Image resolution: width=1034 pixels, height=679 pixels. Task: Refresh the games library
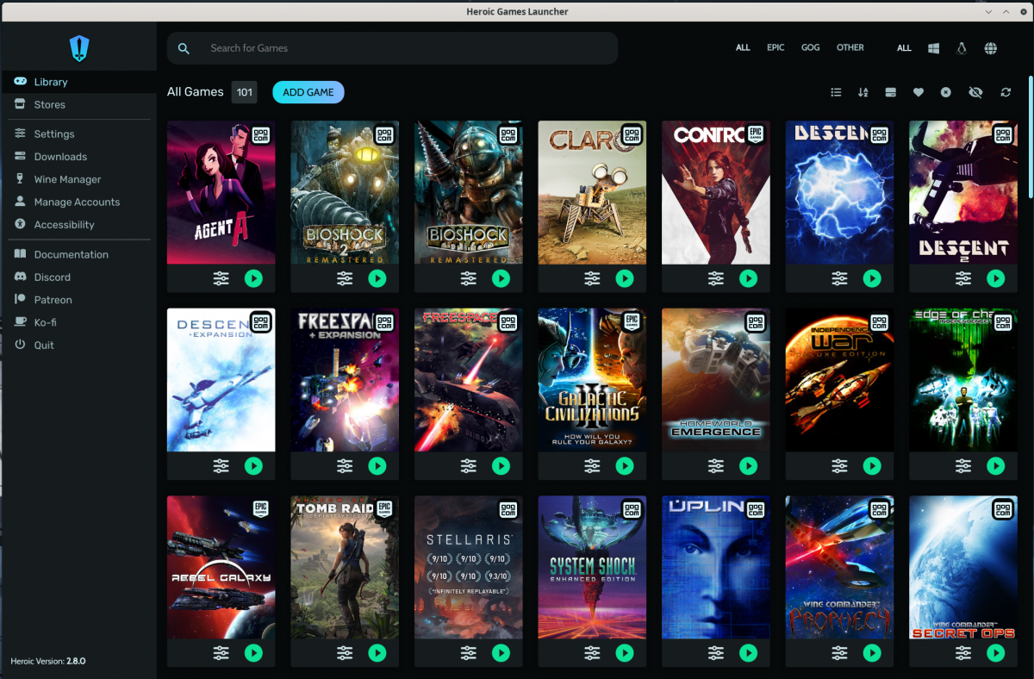pos(1006,91)
